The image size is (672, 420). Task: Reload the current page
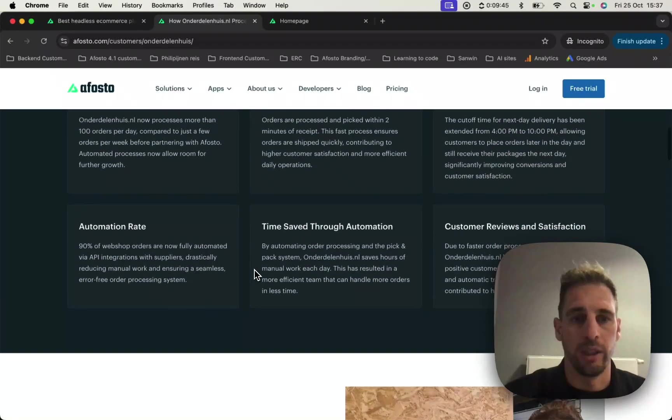pos(44,41)
